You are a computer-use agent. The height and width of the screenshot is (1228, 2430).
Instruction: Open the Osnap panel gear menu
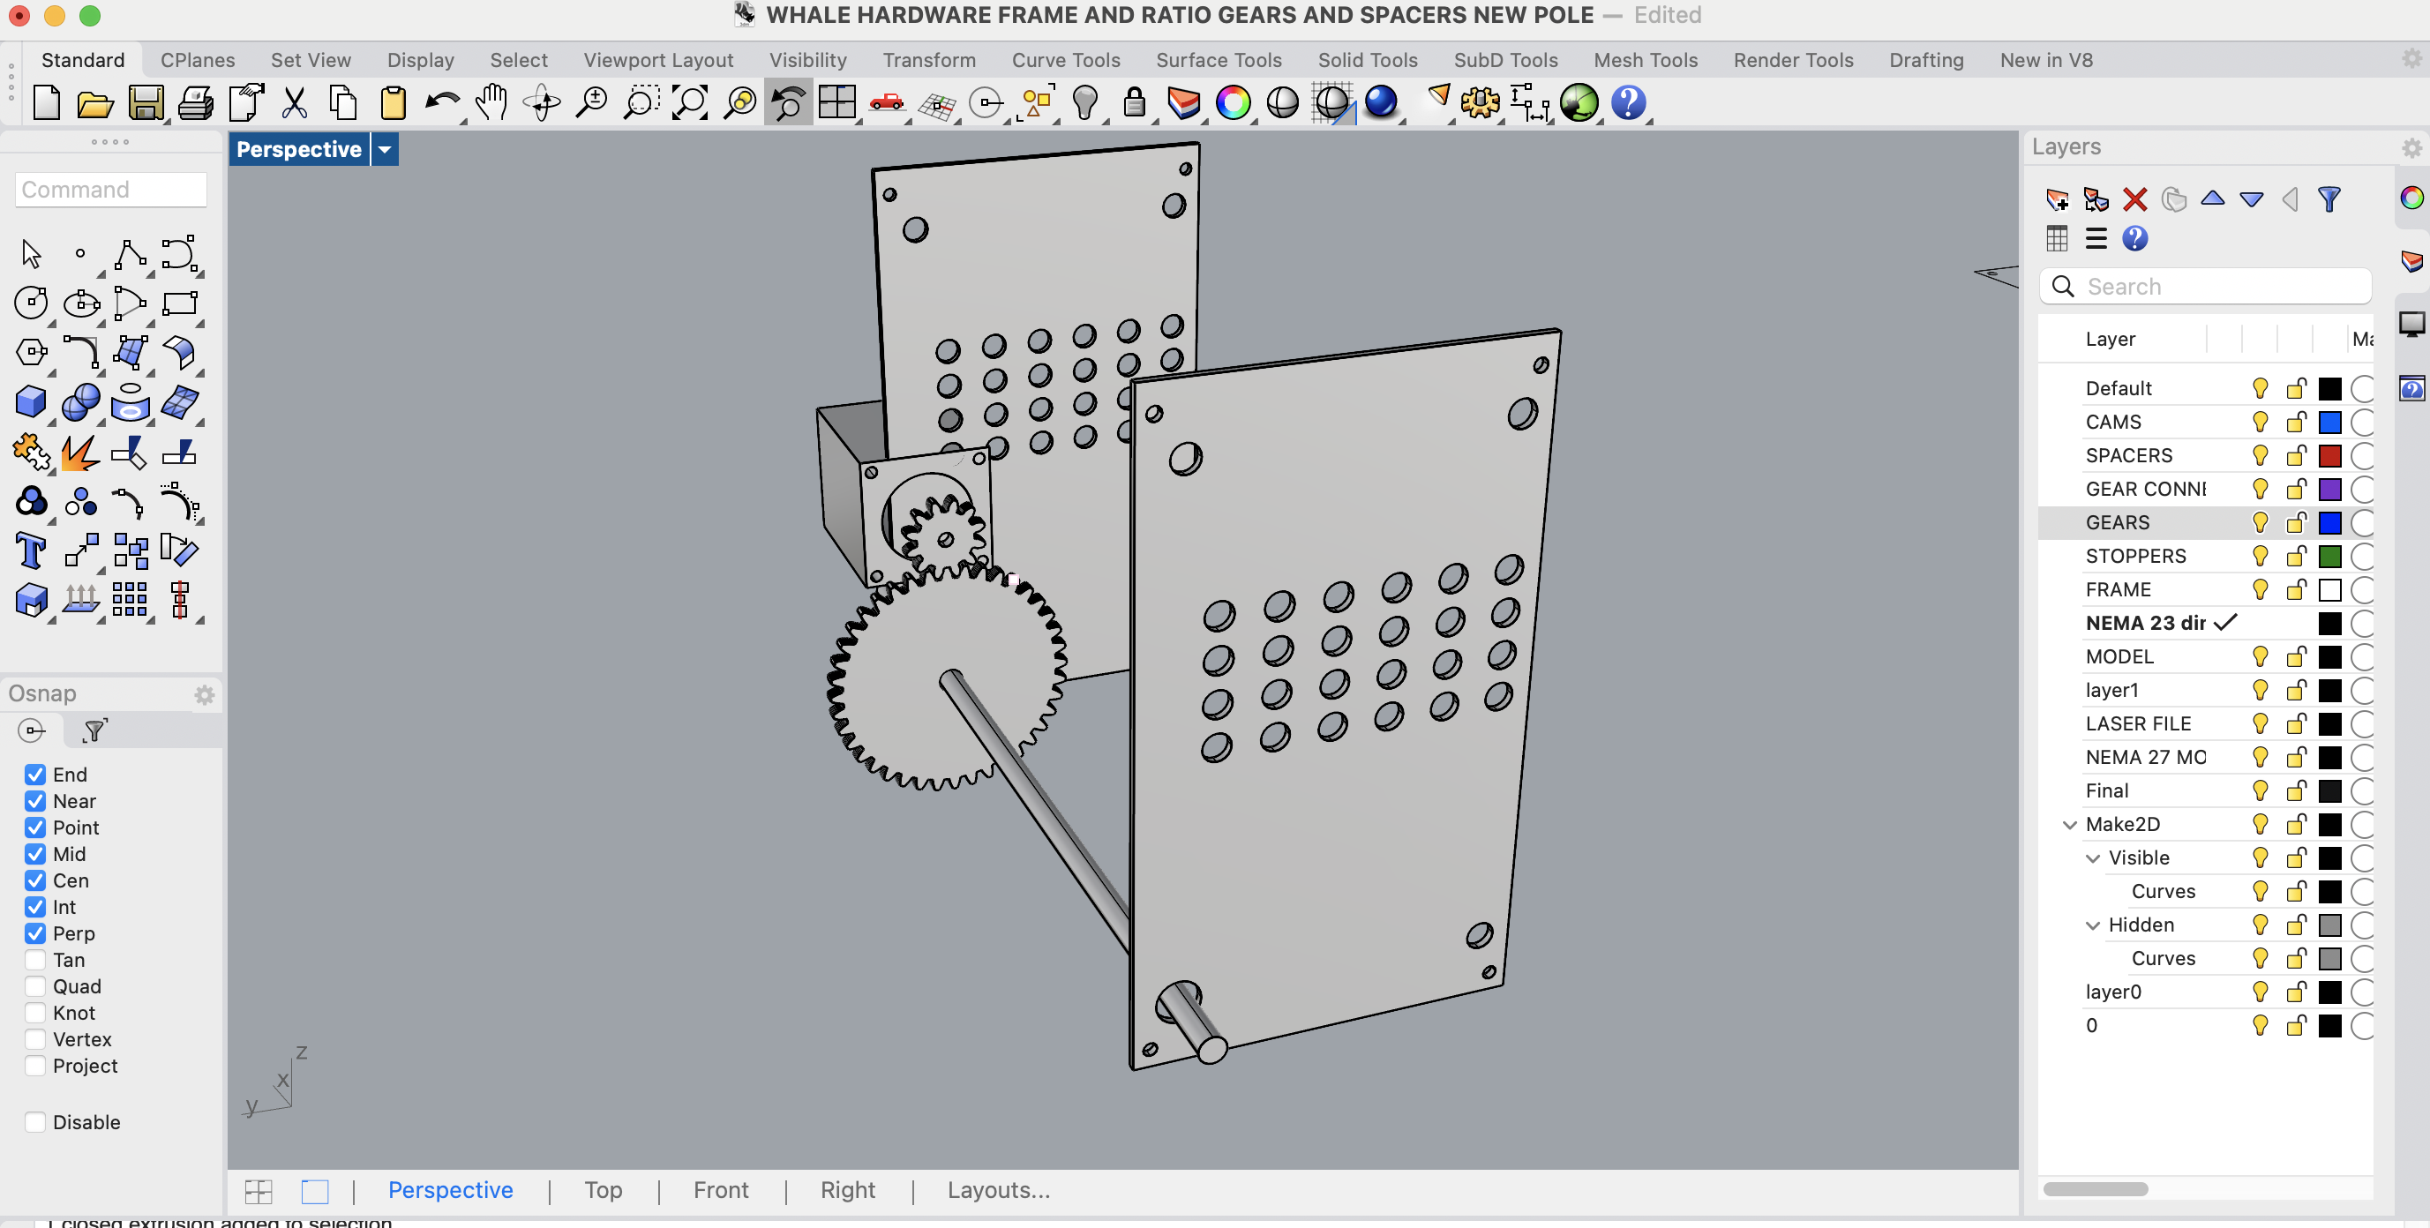click(205, 695)
